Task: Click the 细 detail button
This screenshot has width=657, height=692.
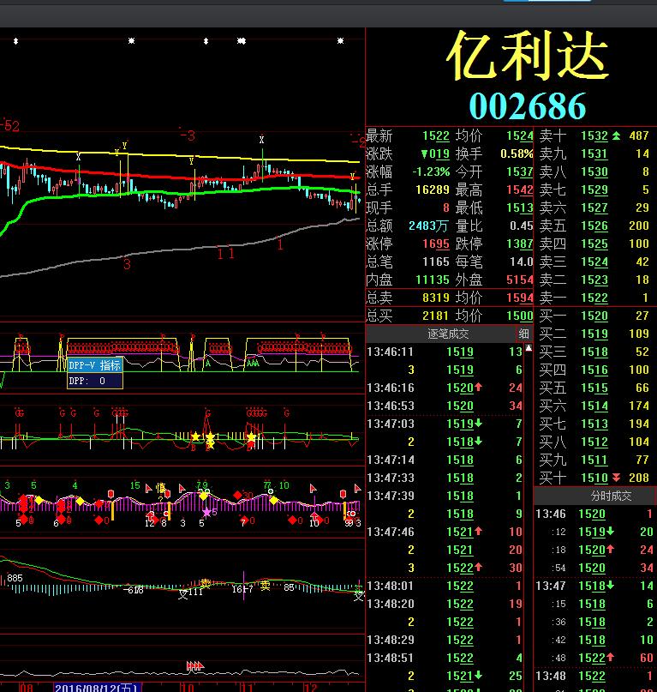Action: click(523, 334)
